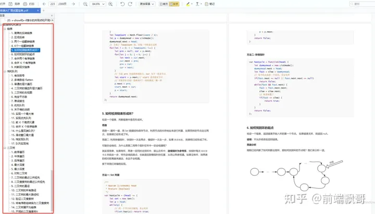Viewport: 375px width, 214px height.
Task: Close the 目录 outline panel
Action: [x=52, y=16]
